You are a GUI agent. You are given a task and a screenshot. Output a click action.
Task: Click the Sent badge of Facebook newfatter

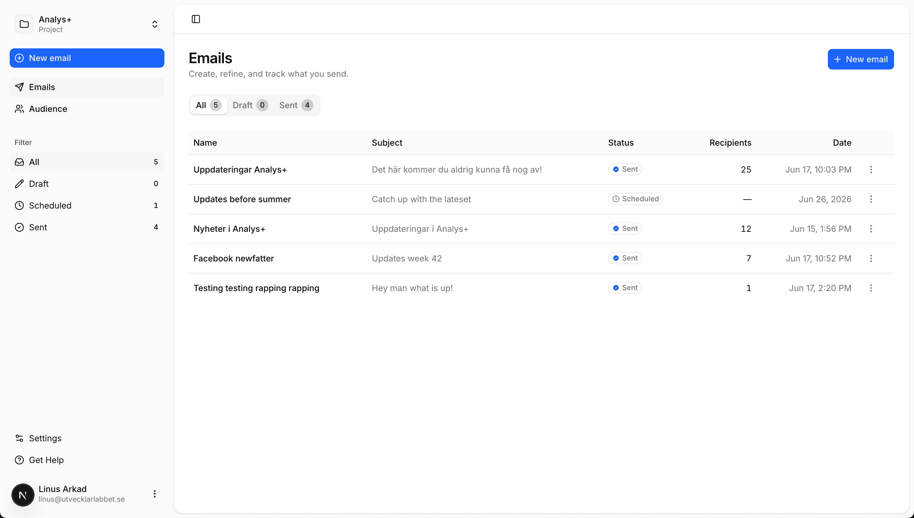[625, 258]
